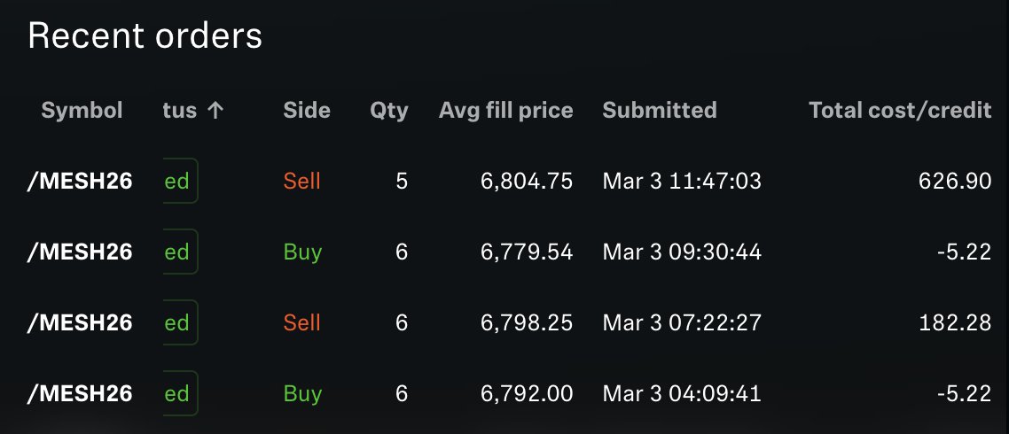Select Buy label of 6,779.54 fill order

[302, 252]
